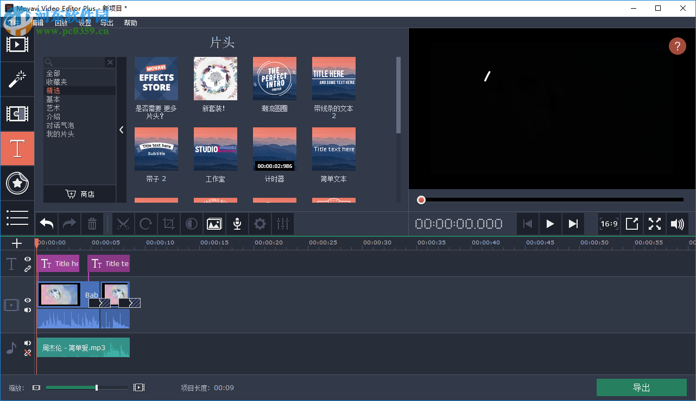Open the Transitions panel in the sidebar
Viewport: 696px width, 401px height.
click(17, 114)
